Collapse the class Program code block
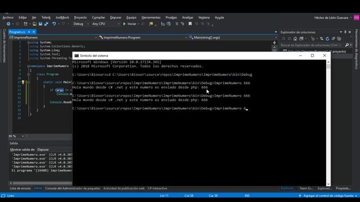The width and height of the screenshot is (360, 202). coord(29,74)
